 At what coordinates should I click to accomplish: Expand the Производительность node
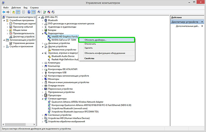pyautogui.click(x=8, y=33)
